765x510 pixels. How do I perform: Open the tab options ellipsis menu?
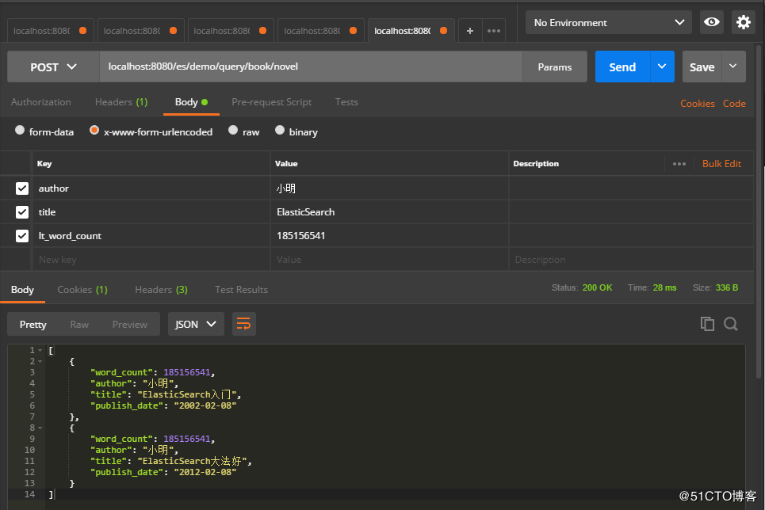point(494,31)
